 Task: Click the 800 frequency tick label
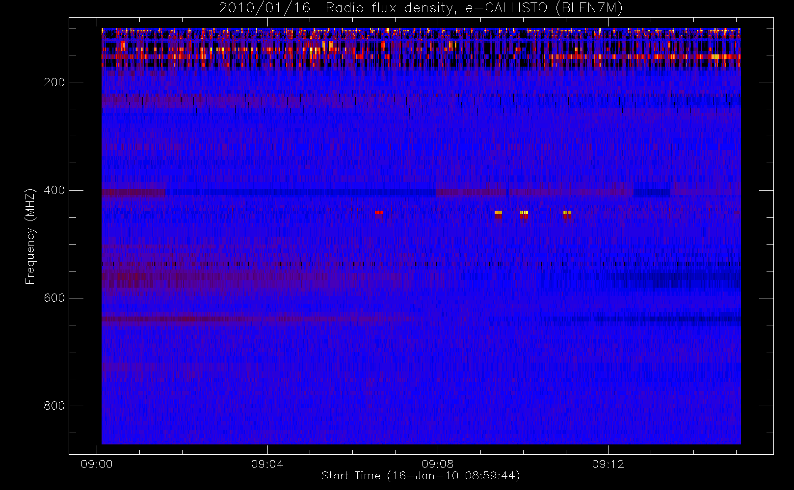pos(54,406)
